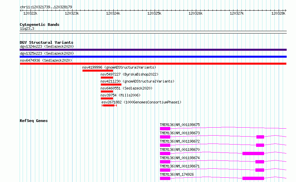The height and width of the screenshot is (182, 296).
Task: Click the 120327k ruler tick label
Action: 237,13
